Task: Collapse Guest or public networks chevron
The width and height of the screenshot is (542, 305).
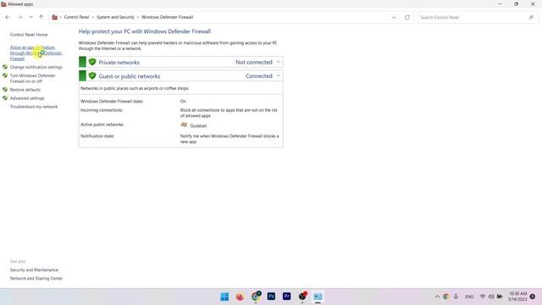Action: point(279,76)
